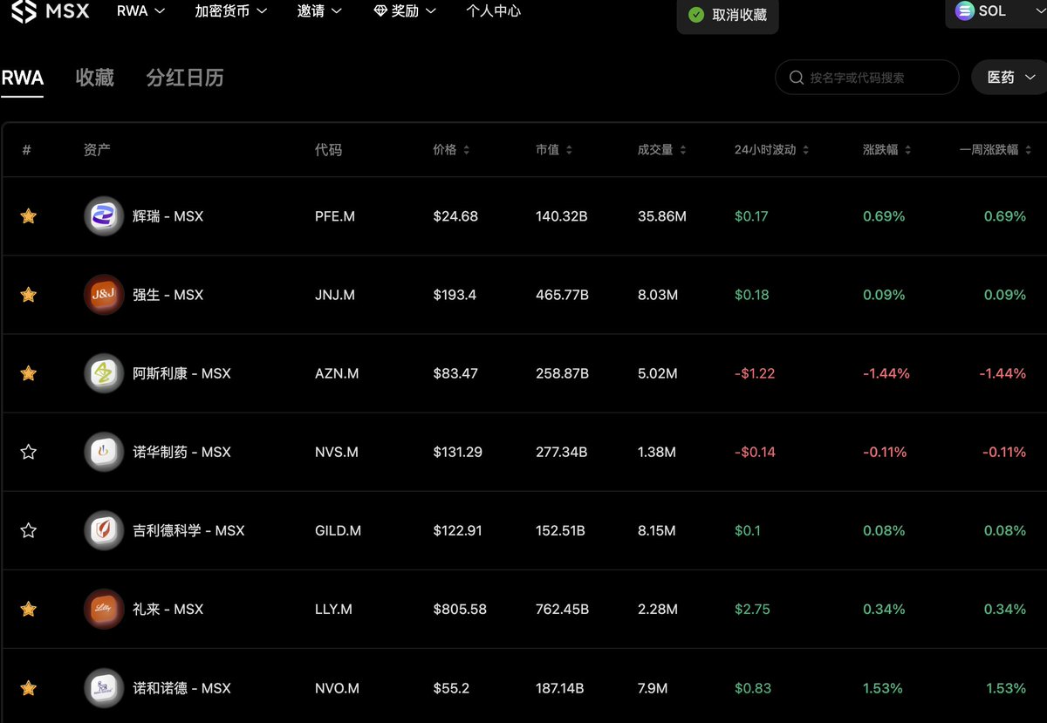Unfavorite 强生 JNJ.M star
Image resolution: width=1047 pixels, height=723 pixels.
(29, 295)
